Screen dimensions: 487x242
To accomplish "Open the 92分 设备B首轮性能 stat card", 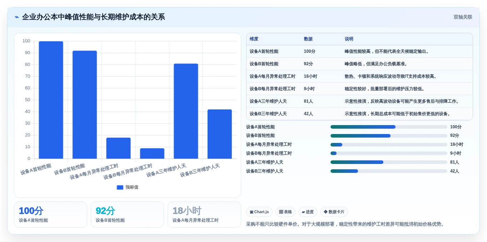I will (127, 215).
